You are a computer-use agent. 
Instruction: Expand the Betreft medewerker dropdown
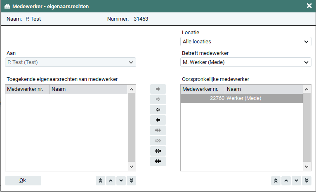(246, 62)
